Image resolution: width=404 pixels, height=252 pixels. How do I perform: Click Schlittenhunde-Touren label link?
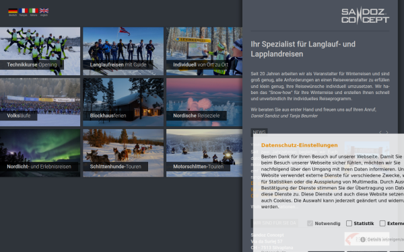115,167
